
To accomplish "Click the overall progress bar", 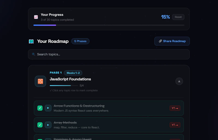I will (109, 25).
